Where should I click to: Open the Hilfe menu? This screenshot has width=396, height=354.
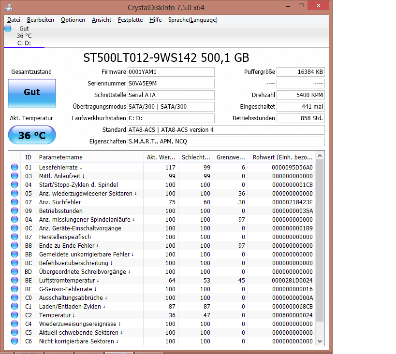pyautogui.click(x=155, y=20)
